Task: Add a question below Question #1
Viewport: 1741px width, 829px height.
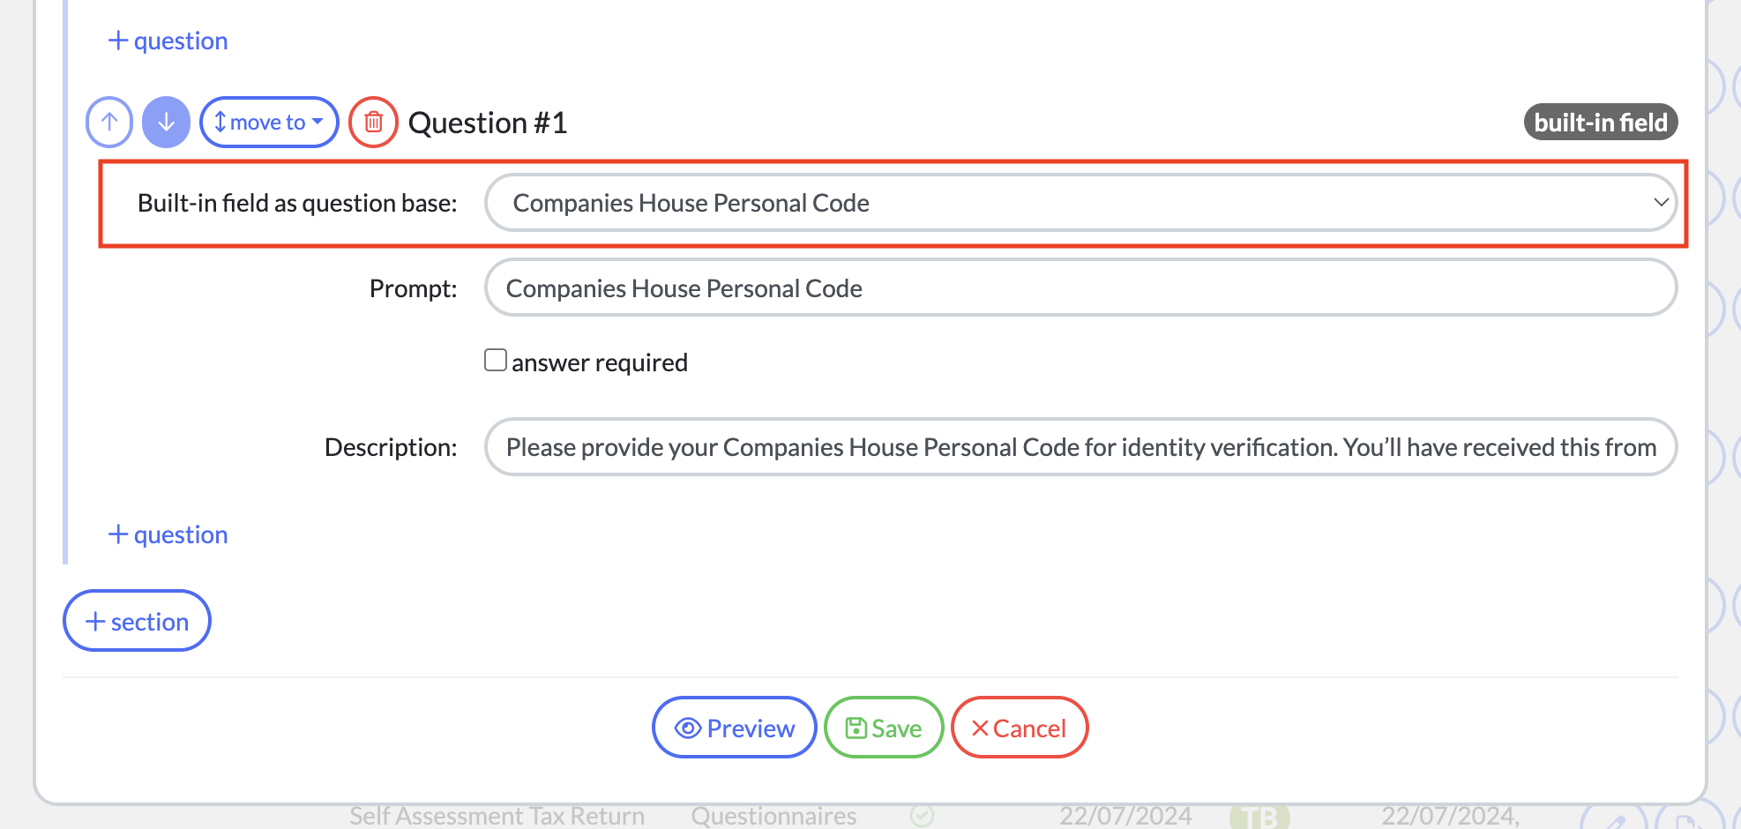Action: point(168,535)
